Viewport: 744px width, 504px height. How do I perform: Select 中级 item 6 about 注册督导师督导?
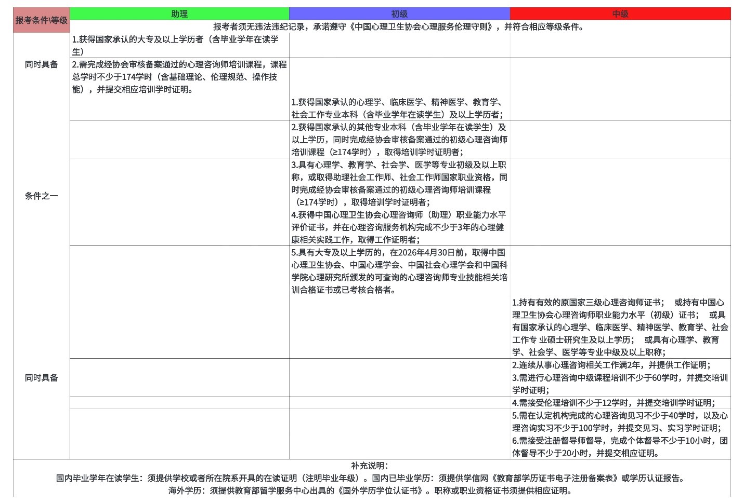tap(620, 447)
